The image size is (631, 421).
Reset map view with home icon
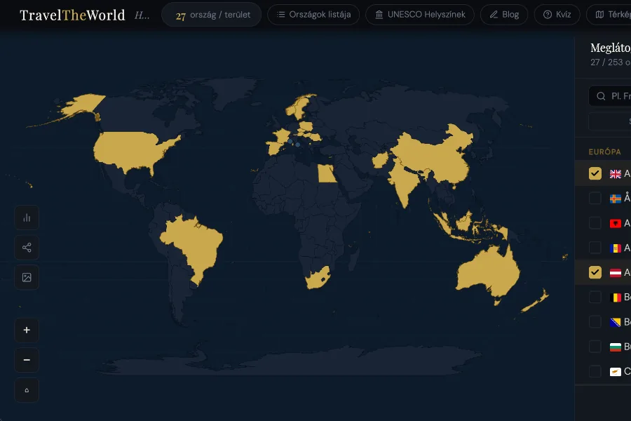27,390
